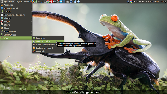Viewport: 167px width, 94px height.
Task: Launch Winetricks from the Wine submenu
Action: [48, 51]
